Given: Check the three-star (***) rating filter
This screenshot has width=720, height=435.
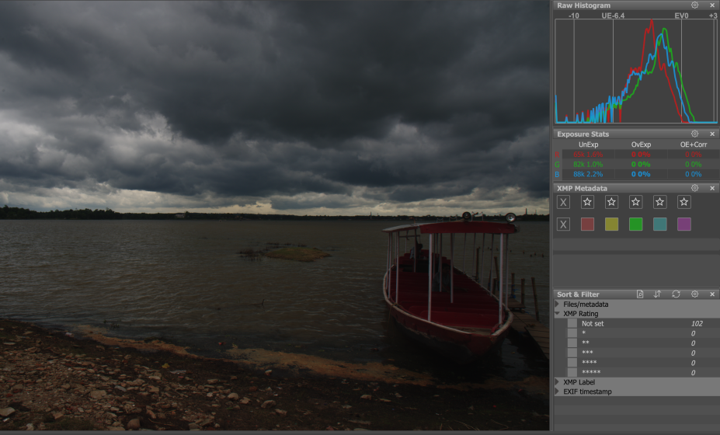Looking at the screenshot, I should 572,353.
